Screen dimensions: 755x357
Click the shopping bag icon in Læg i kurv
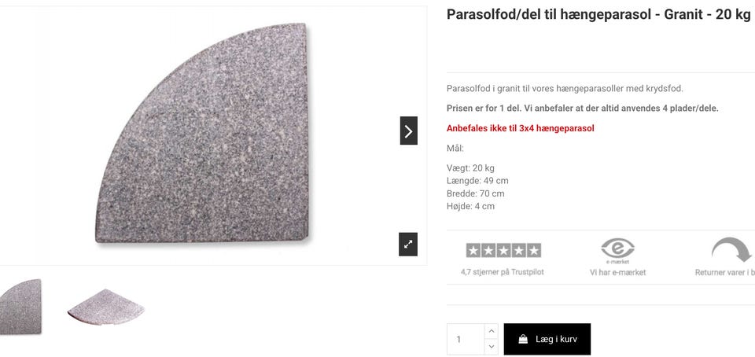point(523,339)
